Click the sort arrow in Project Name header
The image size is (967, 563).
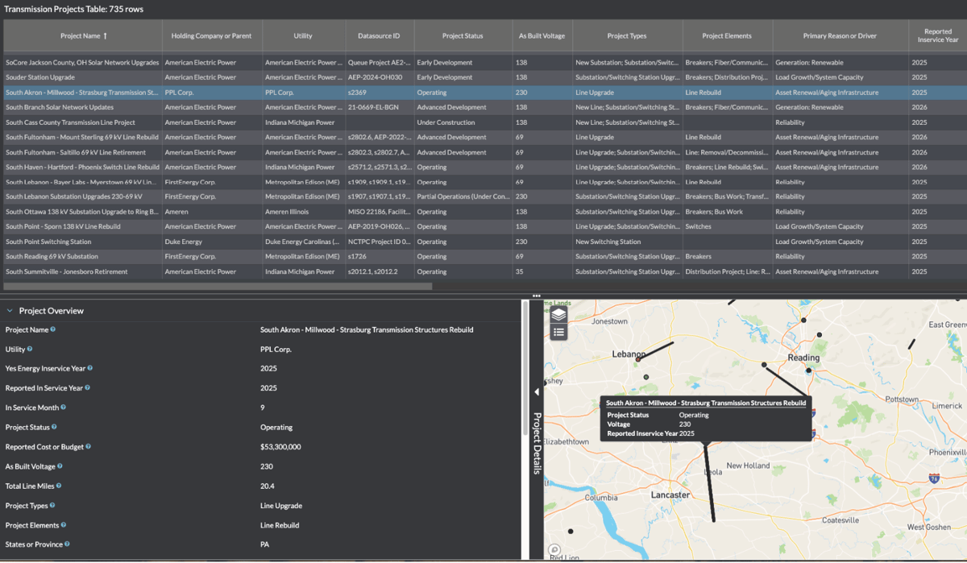[x=105, y=36]
